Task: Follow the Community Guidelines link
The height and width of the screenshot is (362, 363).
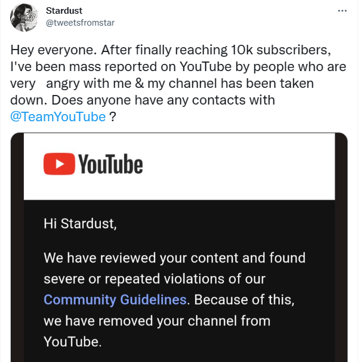Action: pyautogui.click(x=116, y=299)
